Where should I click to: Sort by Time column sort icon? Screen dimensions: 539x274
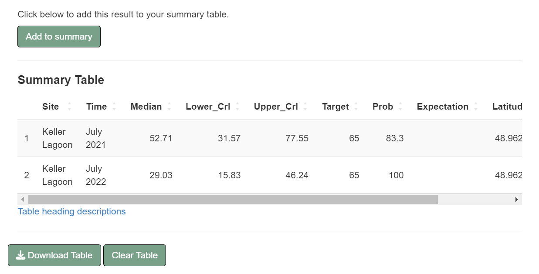[114, 107]
